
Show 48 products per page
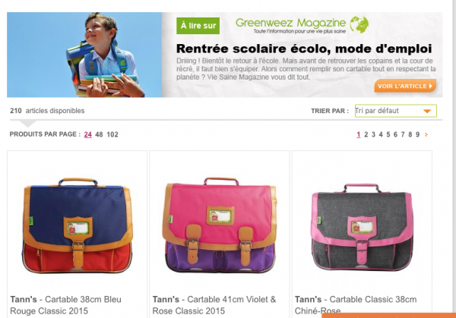99,134
